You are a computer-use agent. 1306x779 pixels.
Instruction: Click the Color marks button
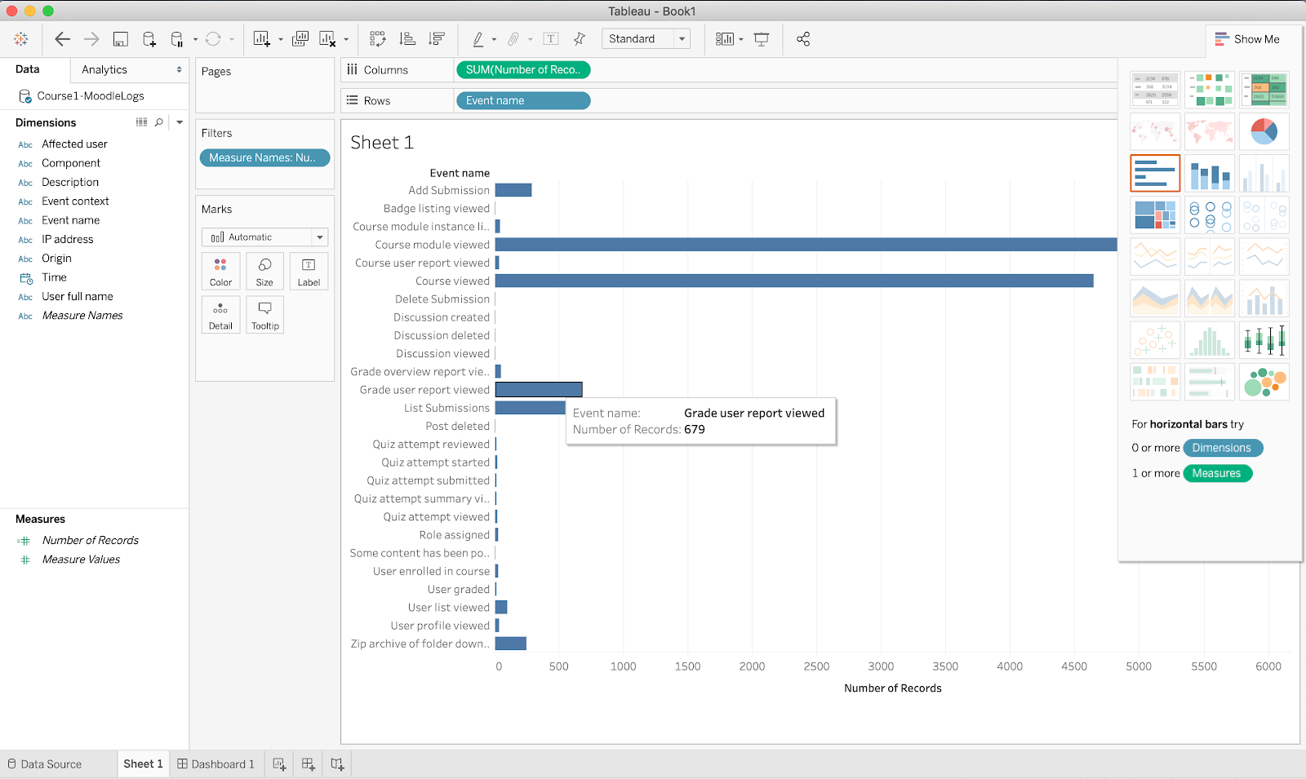pos(220,272)
